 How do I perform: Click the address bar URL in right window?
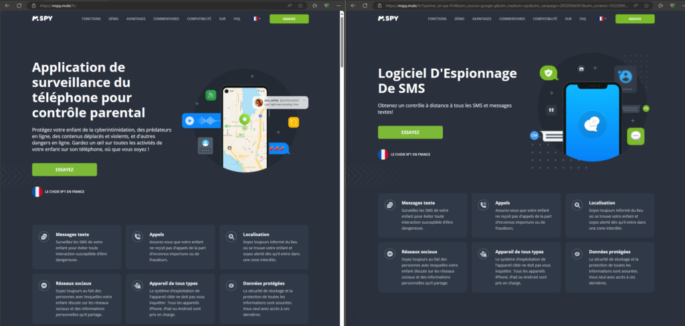pos(507,5)
